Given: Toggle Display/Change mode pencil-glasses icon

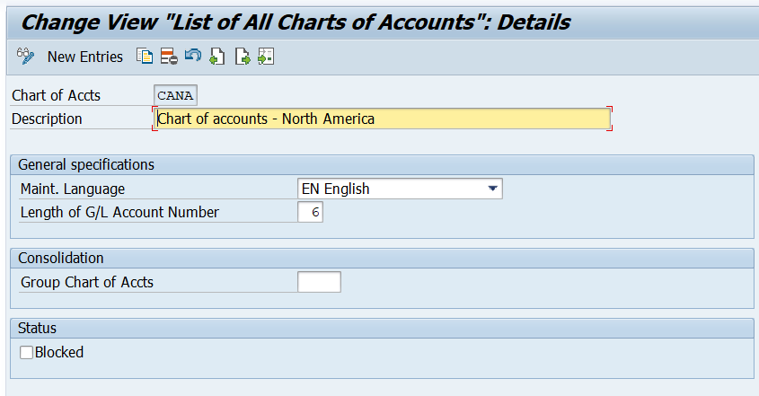Looking at the screenshot, I should pyautogui.click(x=25, y=57).
